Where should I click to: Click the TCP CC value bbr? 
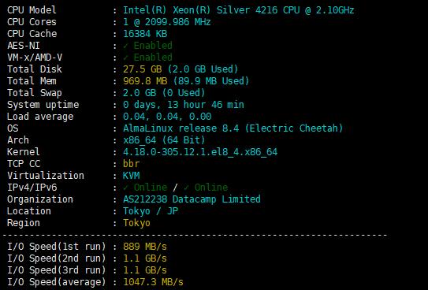point(131,164)
